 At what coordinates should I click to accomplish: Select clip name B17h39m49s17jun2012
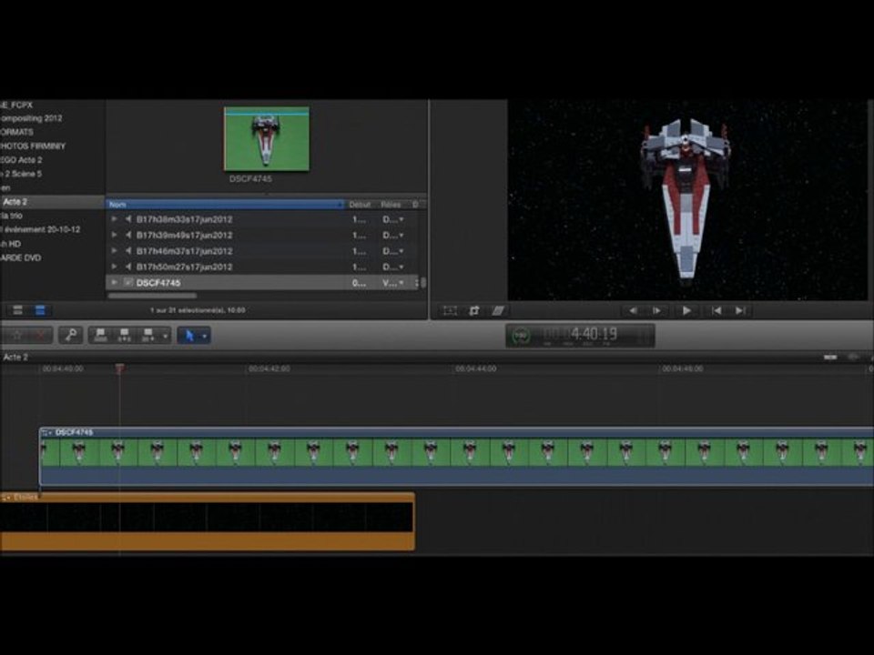(x=185, y=236)
